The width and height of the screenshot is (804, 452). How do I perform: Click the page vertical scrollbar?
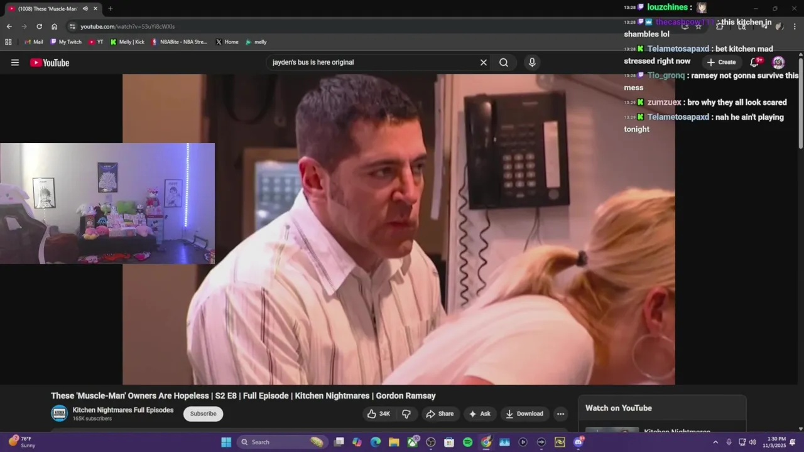pos(801,104)
